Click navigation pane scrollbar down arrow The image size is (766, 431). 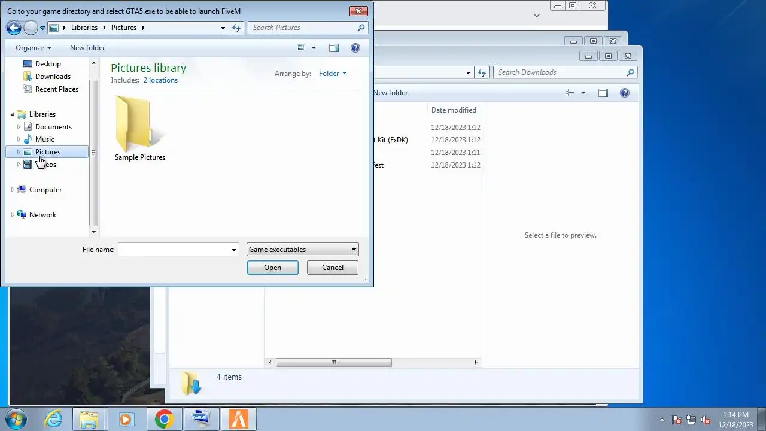pyautogui.click(x=93, y=232)
